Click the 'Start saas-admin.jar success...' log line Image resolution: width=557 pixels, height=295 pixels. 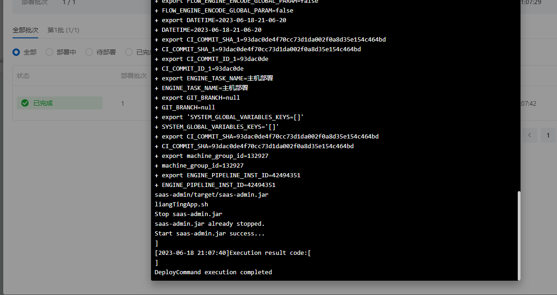pyautogui.click(x=210, y=233)
